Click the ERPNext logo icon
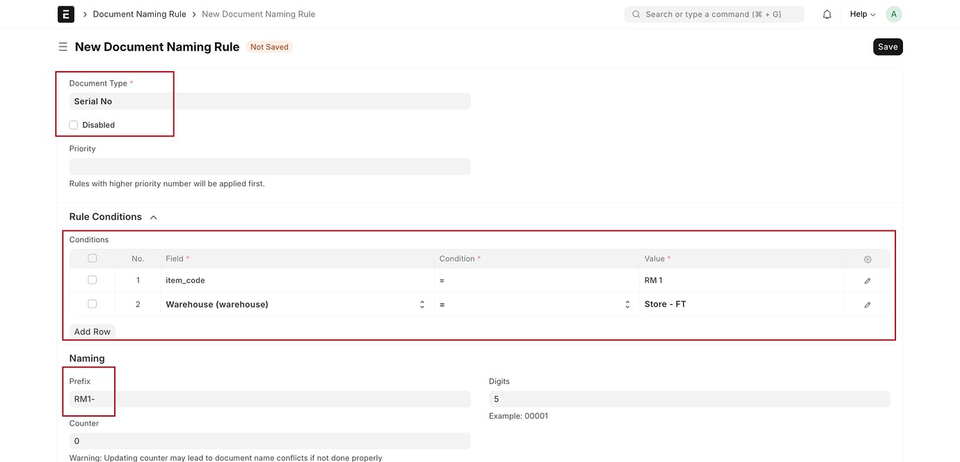The height and width of the screenshot is (462, 960). pyautogui.click(x=66, y=13)
